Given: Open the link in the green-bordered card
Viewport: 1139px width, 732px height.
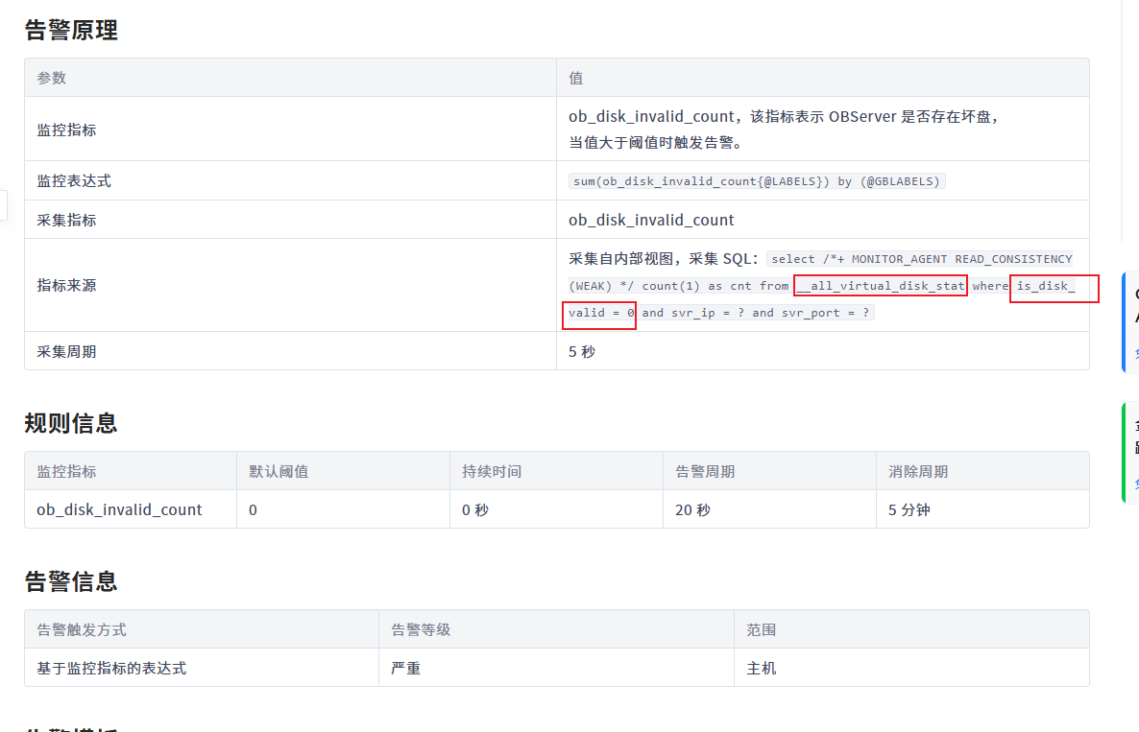Looking at the screenshot, I should click(1136, 484).
